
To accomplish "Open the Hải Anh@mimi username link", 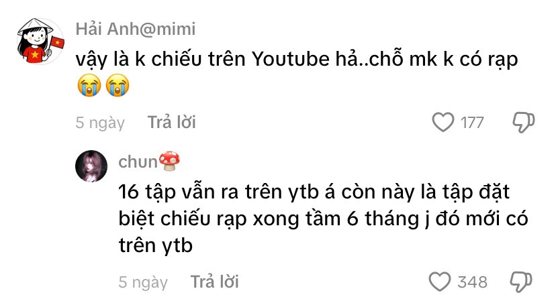I will pos(136,29).
